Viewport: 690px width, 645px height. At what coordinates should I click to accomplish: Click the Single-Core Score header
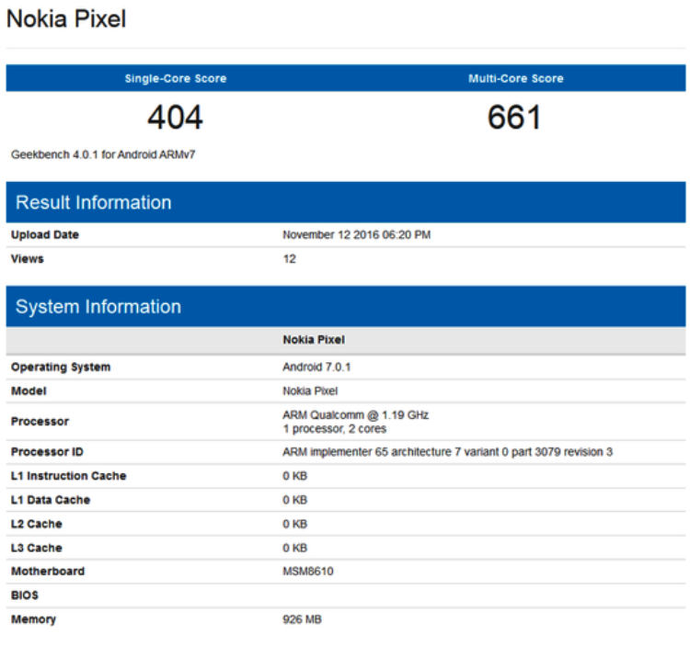pos(175,79)
